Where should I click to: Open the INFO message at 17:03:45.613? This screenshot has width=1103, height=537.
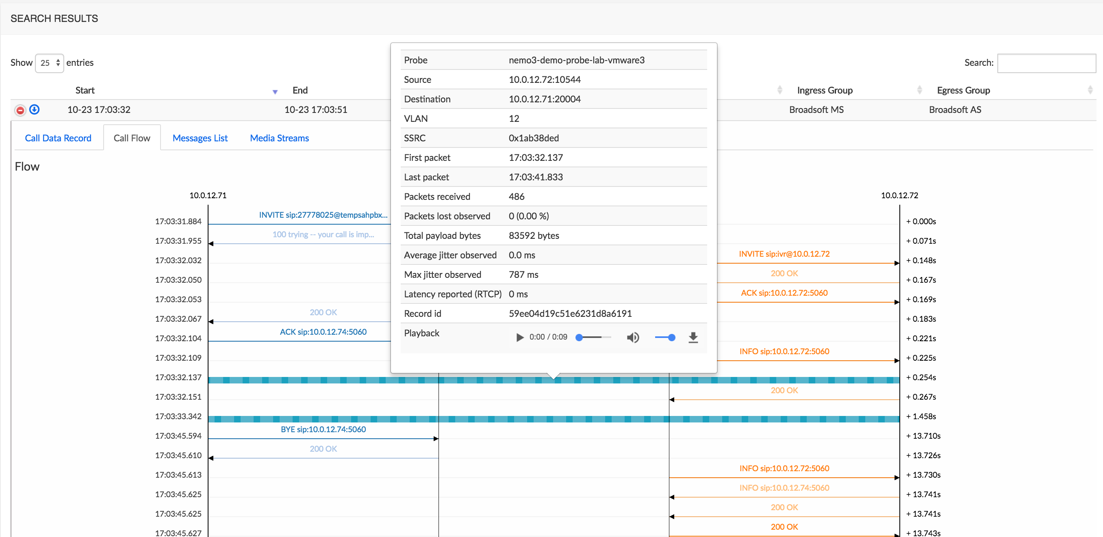click(x=784, y=468)
